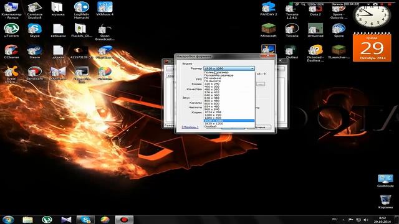
Task: Pick highlighted 1920 x 1080 resolution
Action: (229, 121)
